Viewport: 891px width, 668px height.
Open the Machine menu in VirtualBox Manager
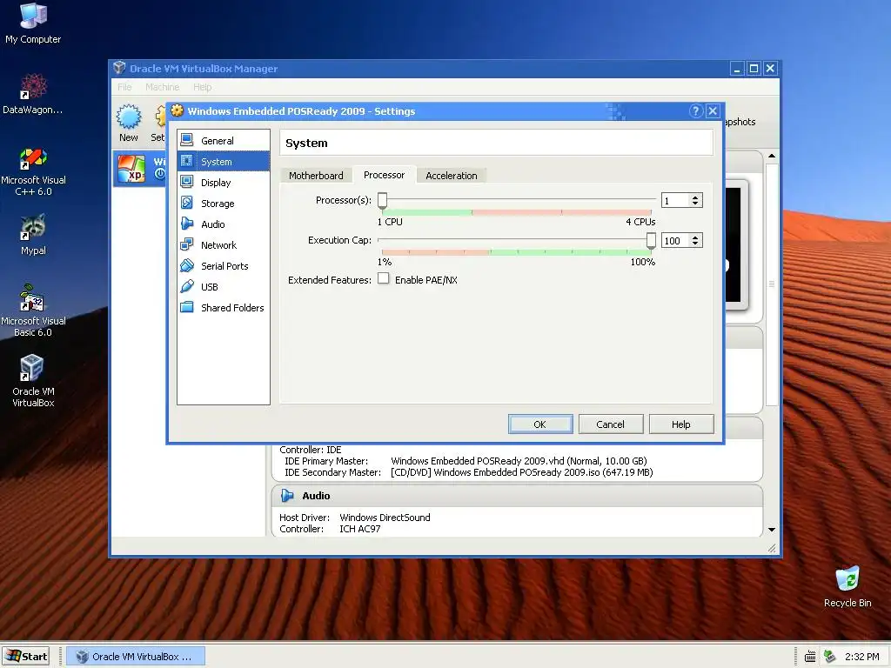click(x=162, y=87)
